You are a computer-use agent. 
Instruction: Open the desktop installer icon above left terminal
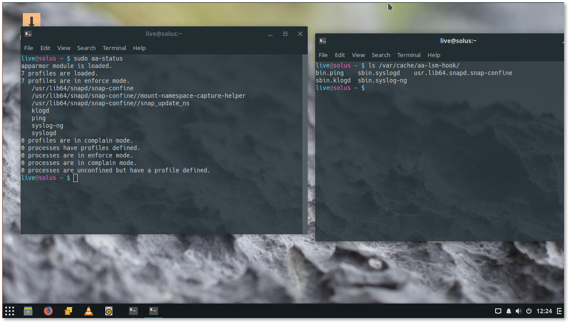pyautogui.click(x=32, y=20)
